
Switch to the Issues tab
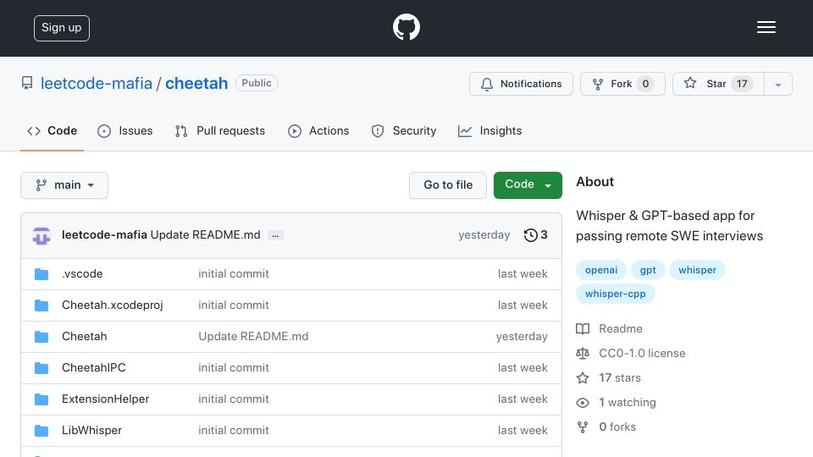click(125, 131)
